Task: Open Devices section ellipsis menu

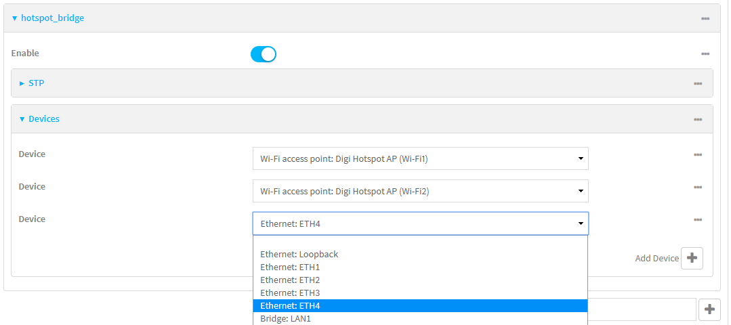Action: [697, 120]
